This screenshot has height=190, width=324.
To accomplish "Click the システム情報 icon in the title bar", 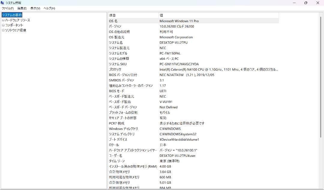I will pyautogui.click(x=3, y=3).
